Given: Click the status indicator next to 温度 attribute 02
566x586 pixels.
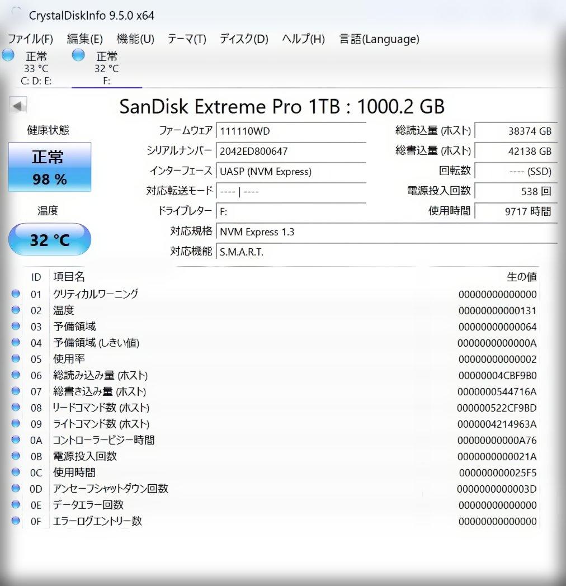Looking at the screenshot, I should [15, 310].
